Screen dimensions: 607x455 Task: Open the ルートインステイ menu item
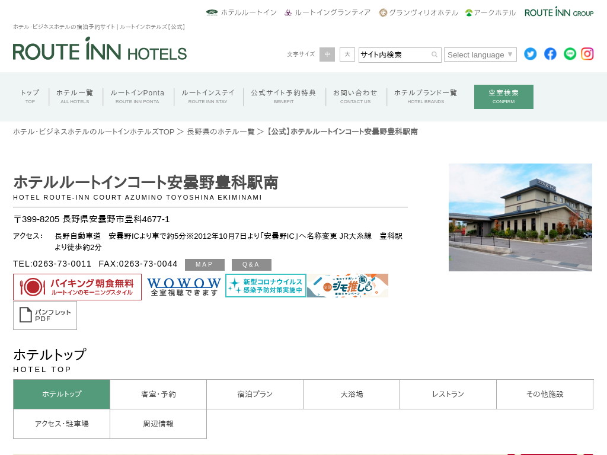point(208,97)
